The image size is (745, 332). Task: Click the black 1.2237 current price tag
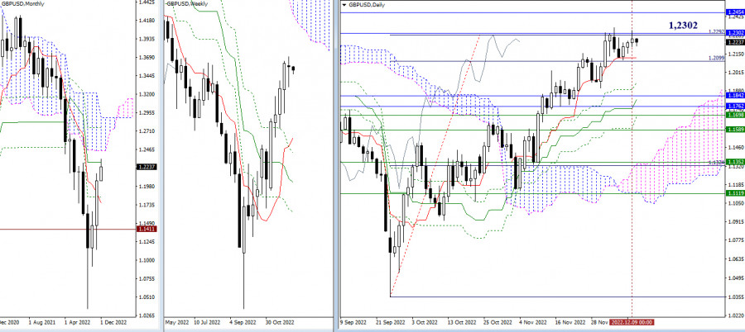733,42
